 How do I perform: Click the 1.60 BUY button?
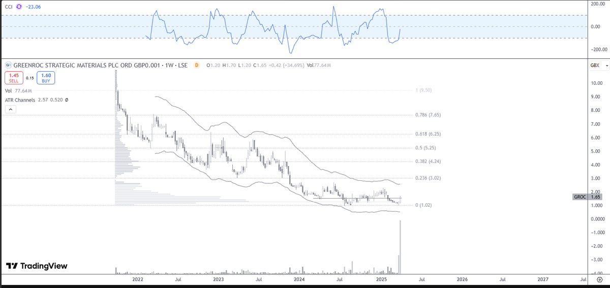46,78
